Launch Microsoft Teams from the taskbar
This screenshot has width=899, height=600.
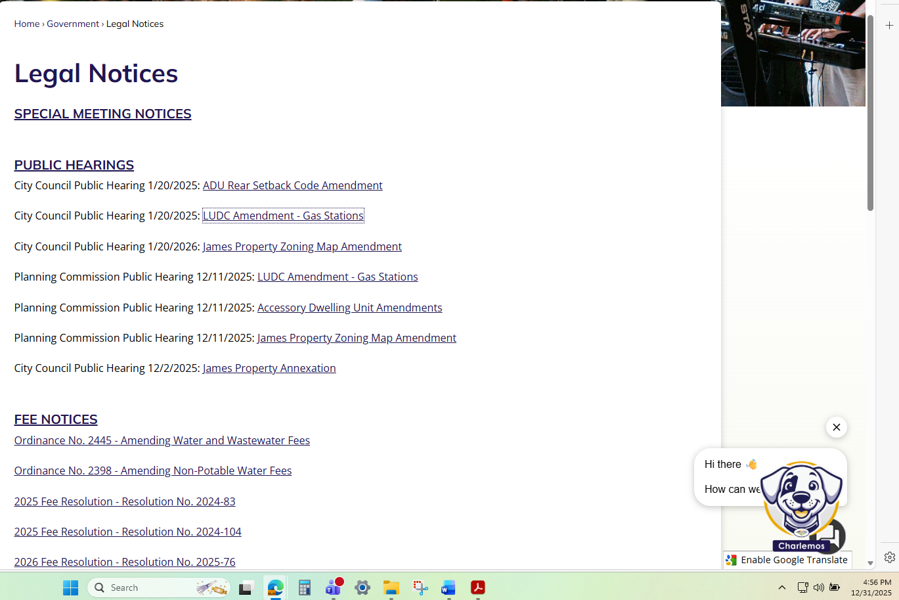pos(334,588)
